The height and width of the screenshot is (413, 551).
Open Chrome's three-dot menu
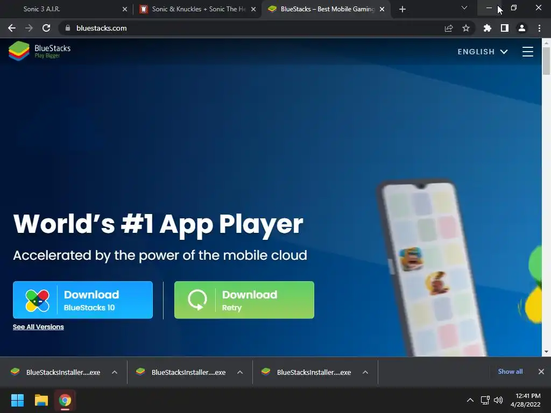tap(539, 28)
